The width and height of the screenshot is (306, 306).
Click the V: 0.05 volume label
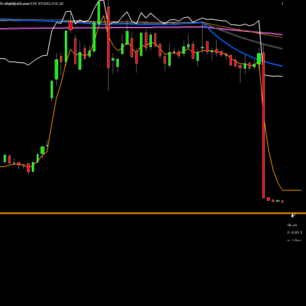pyautogui.click(x=294, y=233)
